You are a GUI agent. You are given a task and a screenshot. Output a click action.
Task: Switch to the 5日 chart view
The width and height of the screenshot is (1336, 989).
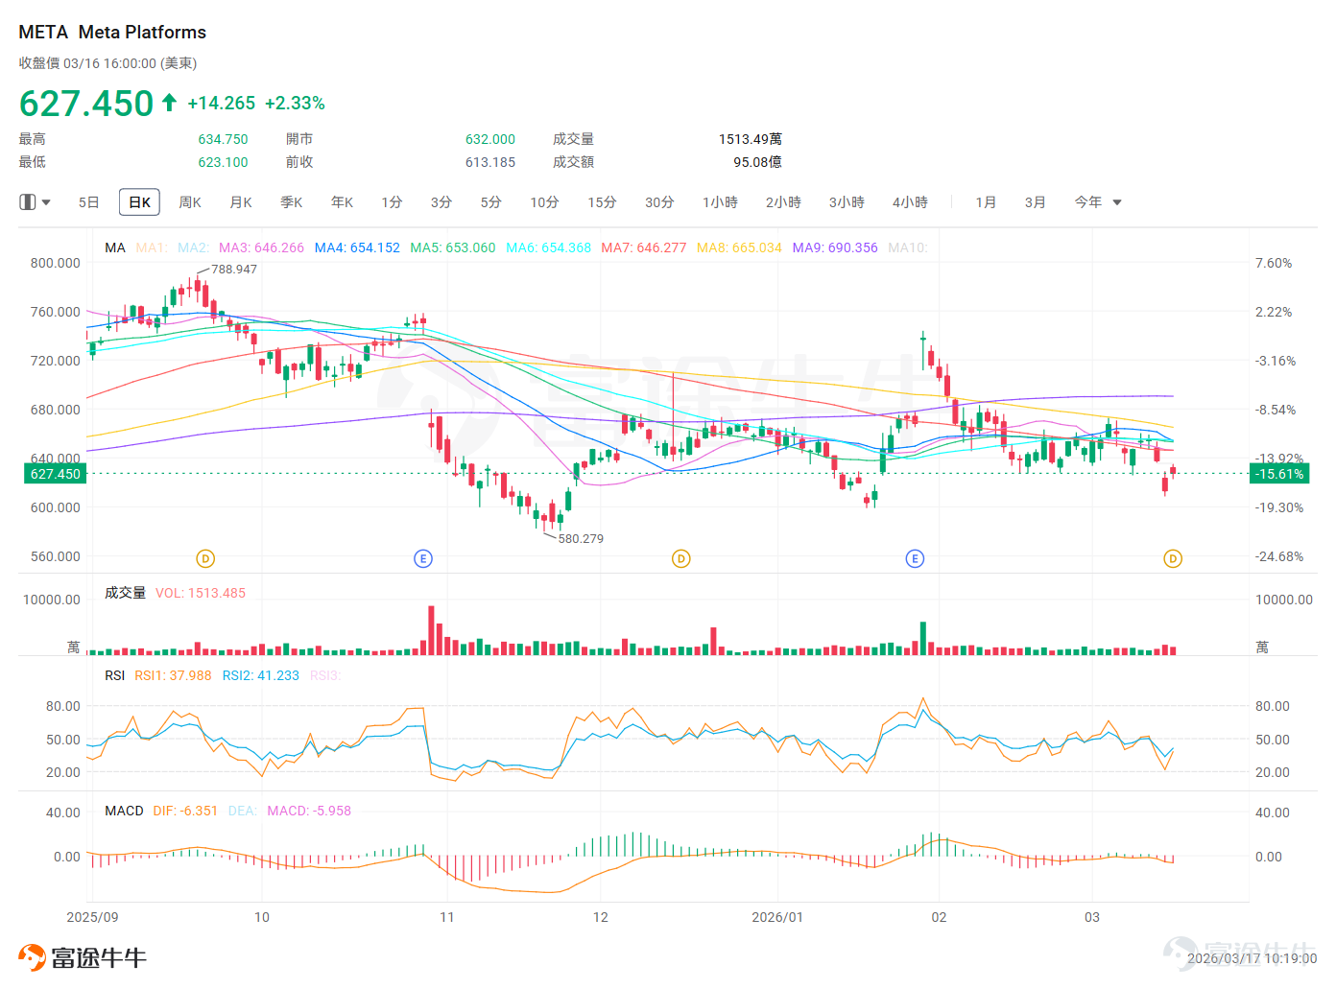(88, 202)
